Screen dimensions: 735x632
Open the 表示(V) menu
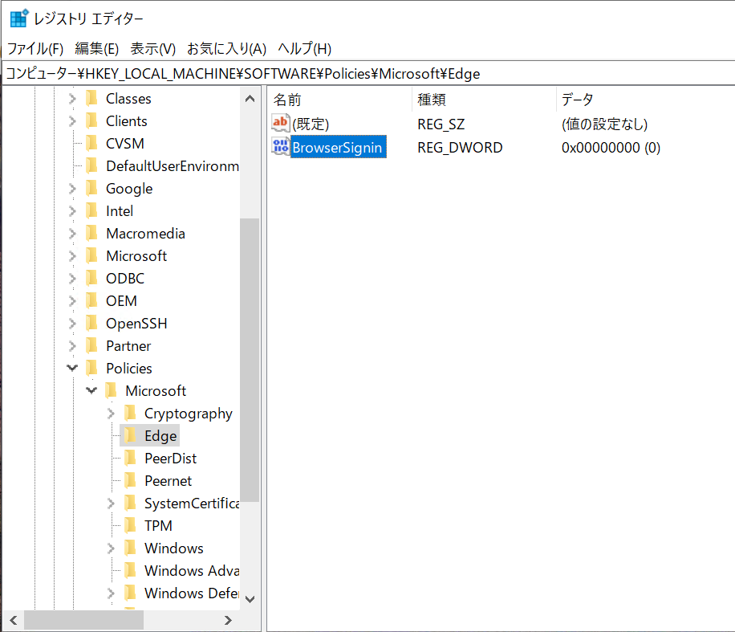[152, 48]
